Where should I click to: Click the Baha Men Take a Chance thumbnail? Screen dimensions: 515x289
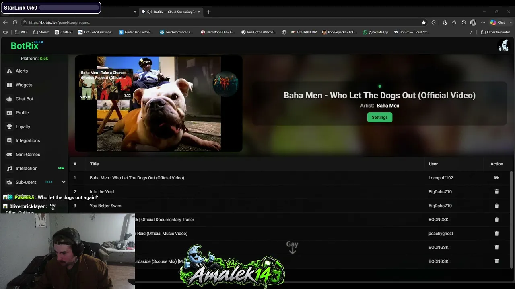pyautogui.click(x=105, y=84)
